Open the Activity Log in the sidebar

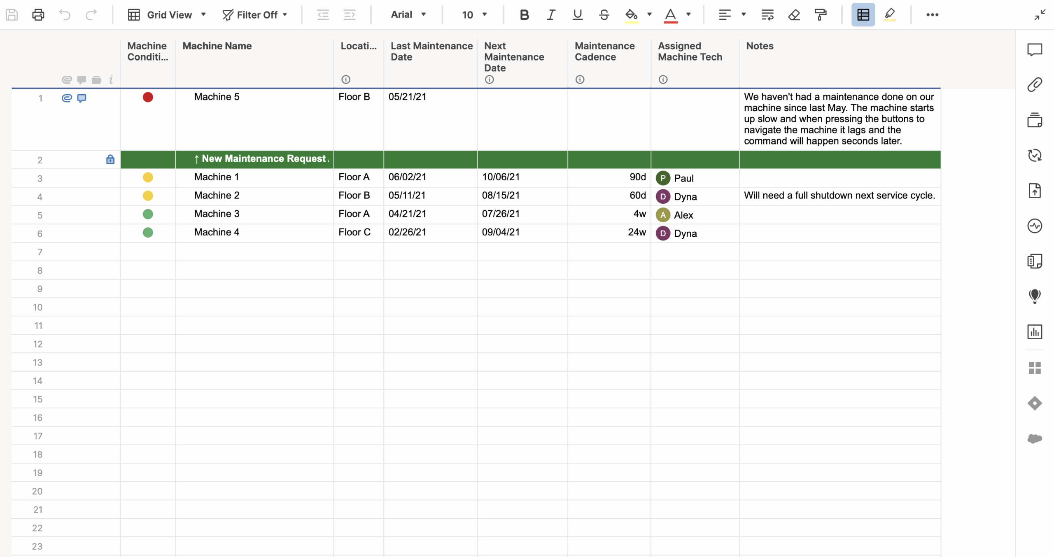(1035, 225)
